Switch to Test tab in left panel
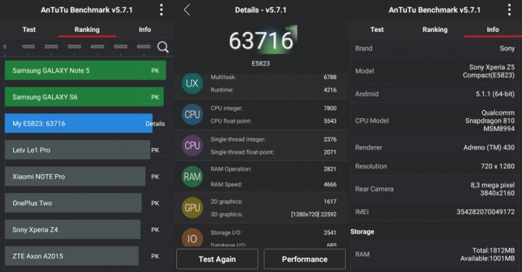Viewport: 522px width, 272px height. coord(29,30)
